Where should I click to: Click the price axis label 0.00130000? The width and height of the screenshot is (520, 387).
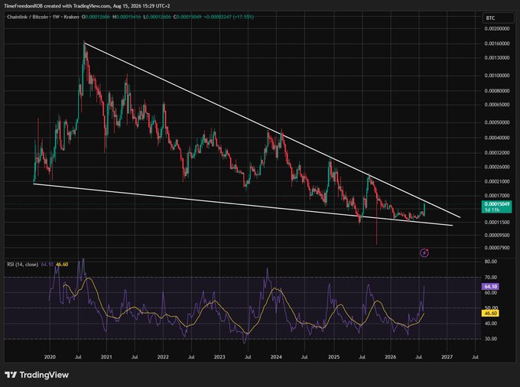point(497,57)
